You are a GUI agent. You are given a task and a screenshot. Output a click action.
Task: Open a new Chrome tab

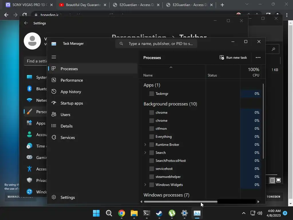pyautogui.click(x=222, y=5)
